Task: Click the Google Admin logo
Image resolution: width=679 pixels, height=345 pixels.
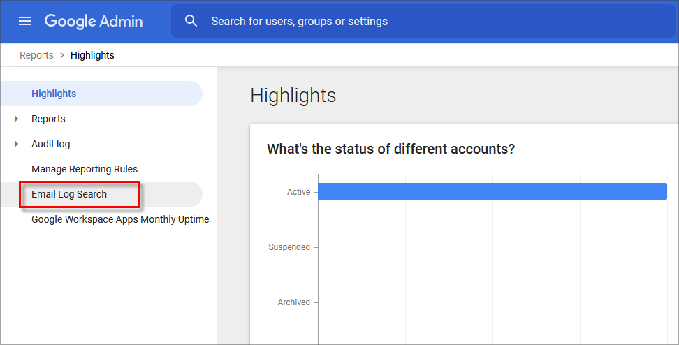Action: 94,21
